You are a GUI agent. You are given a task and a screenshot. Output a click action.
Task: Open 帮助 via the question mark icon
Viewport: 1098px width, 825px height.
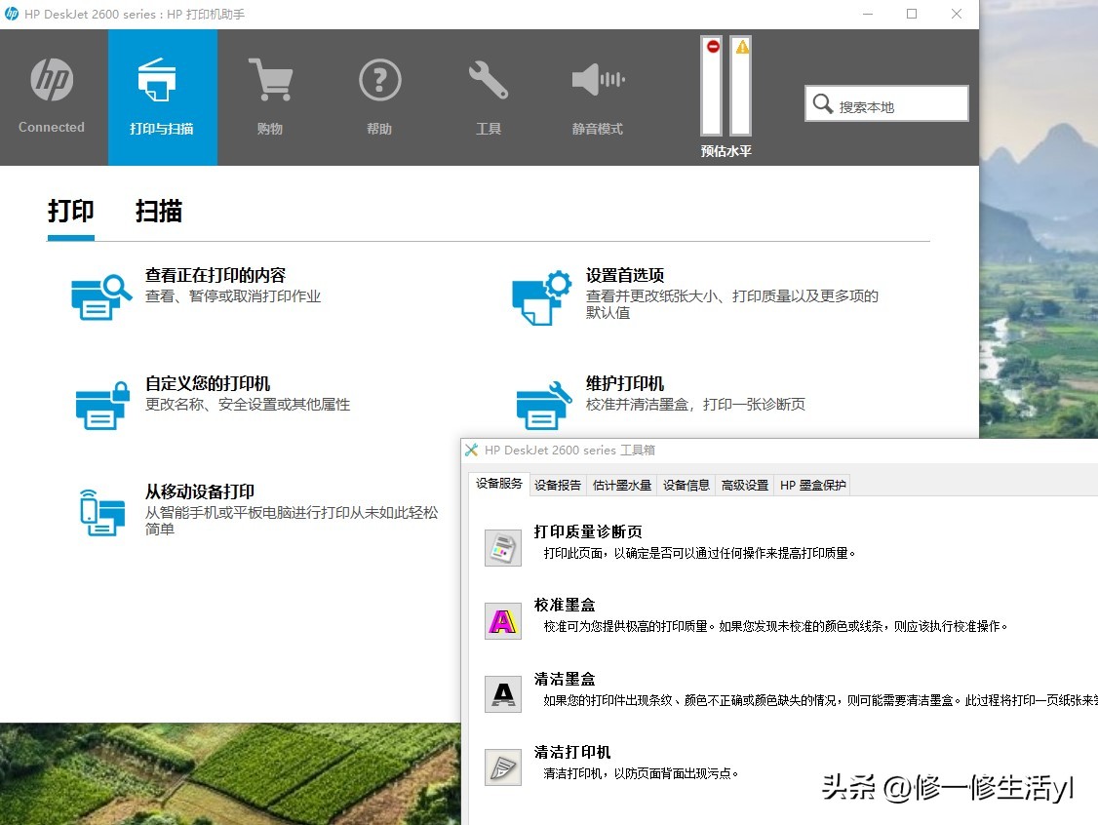click(x=379, y=79)
